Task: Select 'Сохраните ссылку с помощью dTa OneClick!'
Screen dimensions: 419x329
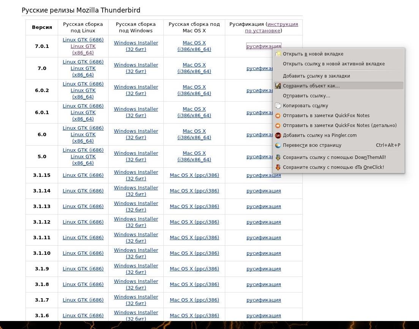Action: pos(338,167)
